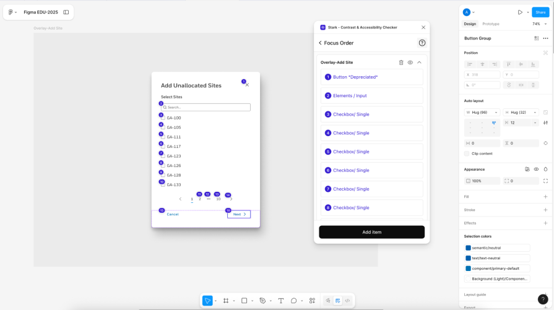Click the Share button
The width and height of the screenshot is (554, 310).
540,12
